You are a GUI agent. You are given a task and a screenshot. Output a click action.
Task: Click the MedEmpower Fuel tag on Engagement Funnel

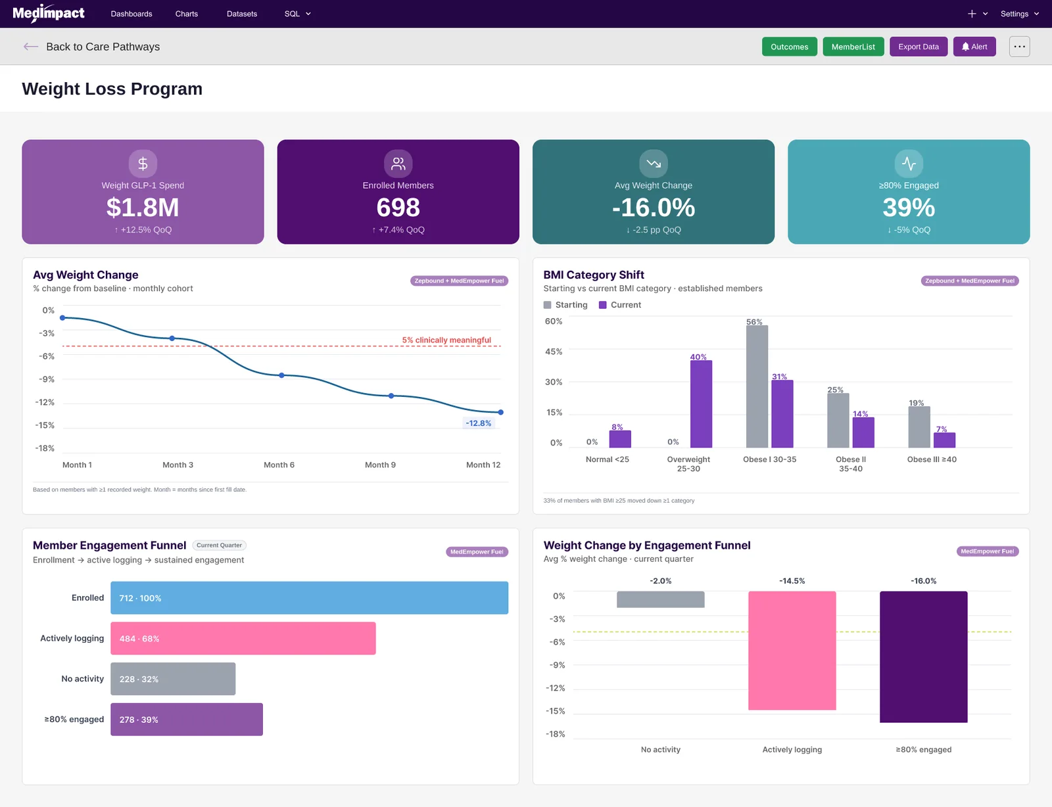point(477,552)
